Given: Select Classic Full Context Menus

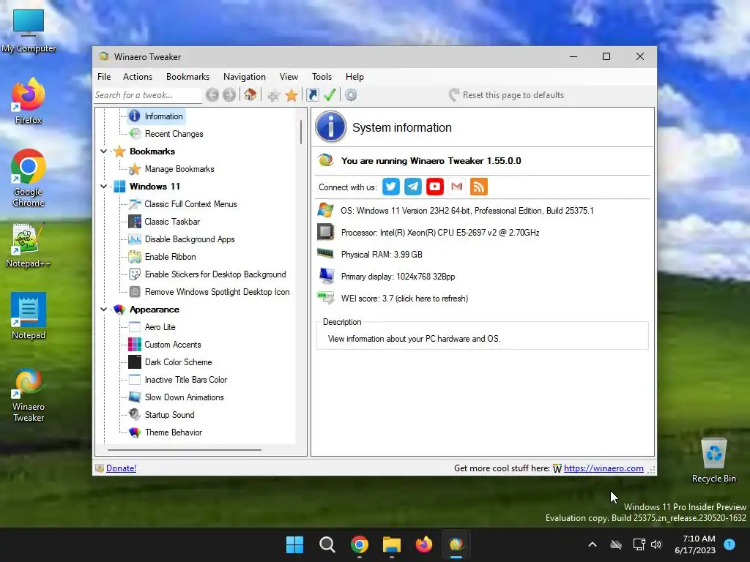Looking at the screenshot, I should (191, 204).
